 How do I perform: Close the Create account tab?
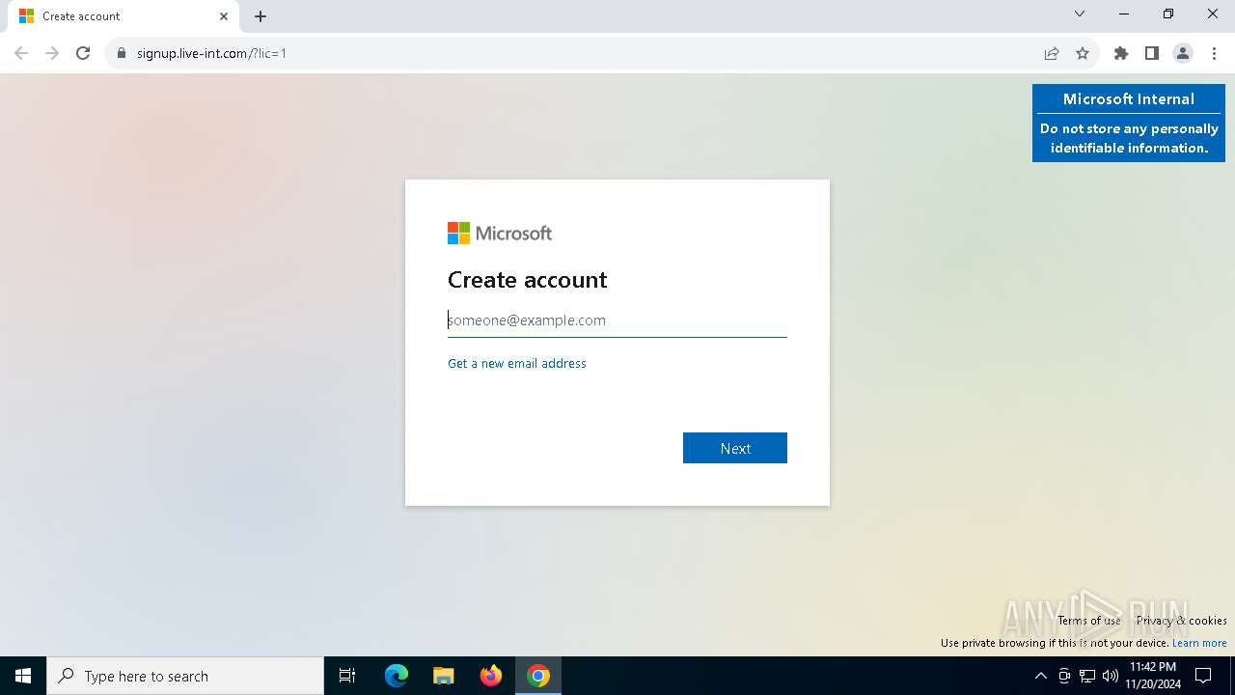(x=224, y=16)
